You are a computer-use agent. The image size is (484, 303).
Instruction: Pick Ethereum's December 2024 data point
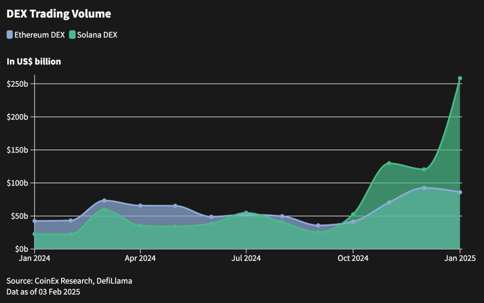coord(424,188)
